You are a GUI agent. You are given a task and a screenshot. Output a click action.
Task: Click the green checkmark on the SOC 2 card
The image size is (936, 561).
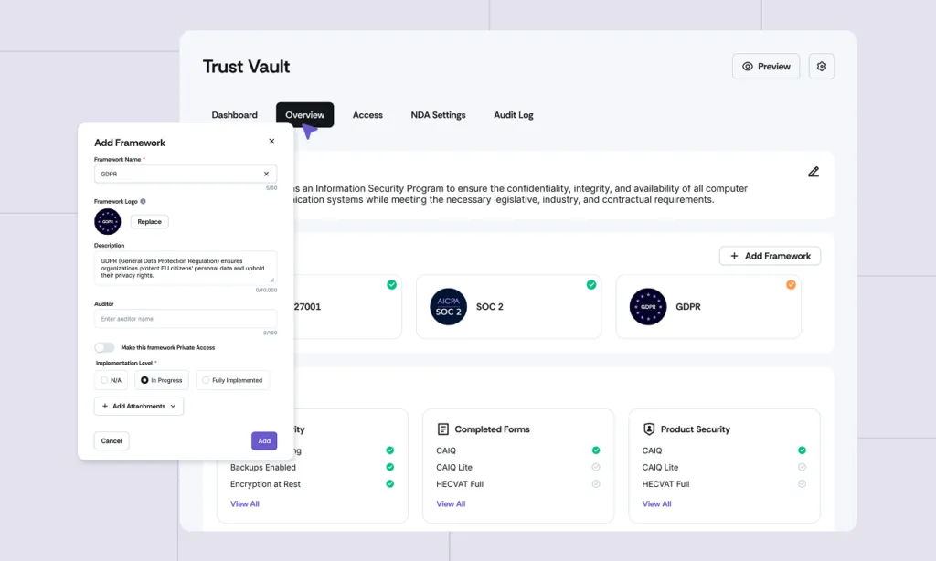pos(591,284)
